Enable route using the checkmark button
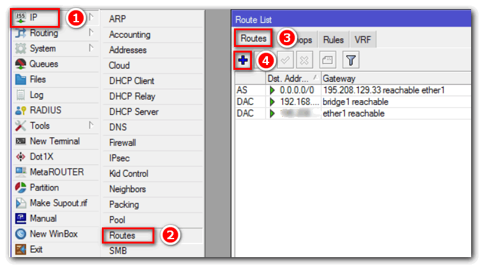The width and height of the screenshot is (481, 267). [x=285, y=61]
